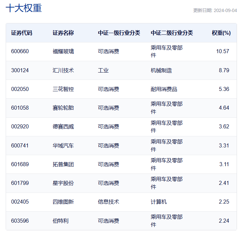Screen dimensions: 240x231
Task: Click the 十大权重 heading
Action: 24,8
